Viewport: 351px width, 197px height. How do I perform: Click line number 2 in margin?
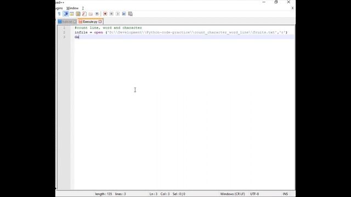point(64,32)
